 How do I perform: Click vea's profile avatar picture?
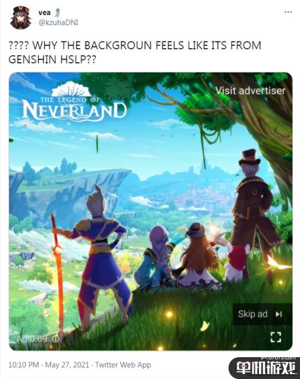(x=20, y=17)
